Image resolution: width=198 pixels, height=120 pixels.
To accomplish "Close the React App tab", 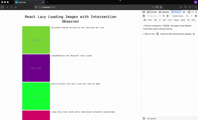I will 43,2.
